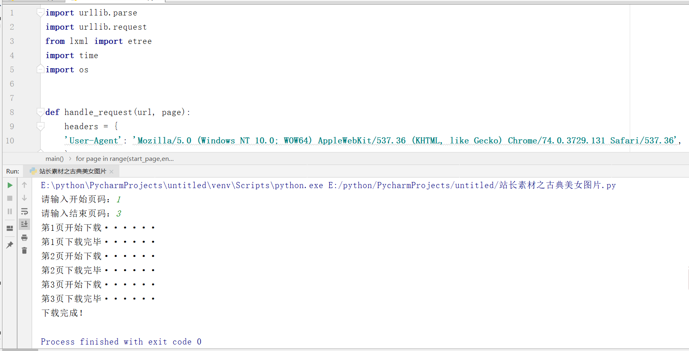Toggle Scroll to End in the console
Image resolution: width=689 pixels, height=351 pixels.
(x=24, y=224)
